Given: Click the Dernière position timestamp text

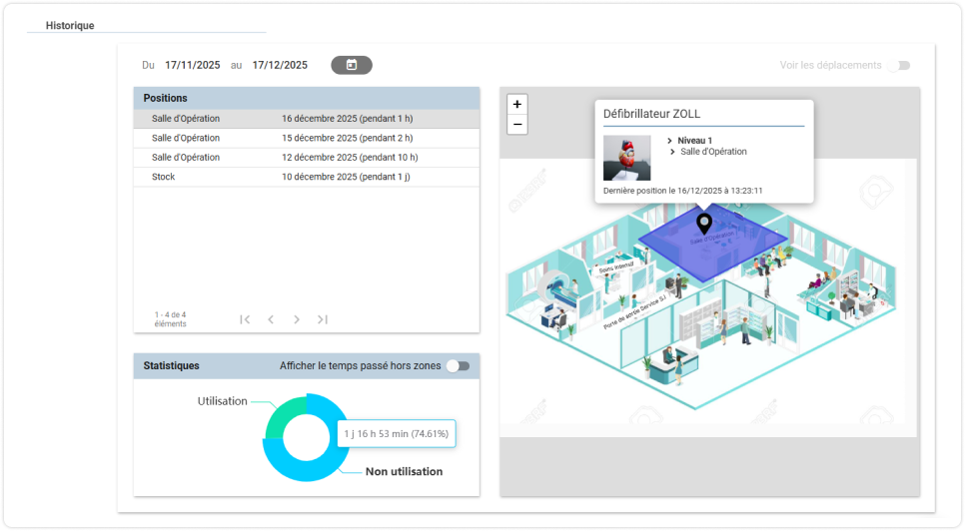Looking at the screenshot, I should (x=682, y=191).
